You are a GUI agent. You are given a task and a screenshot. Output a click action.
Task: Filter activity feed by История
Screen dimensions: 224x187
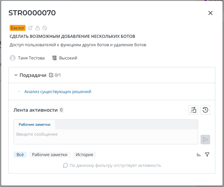click(84, 155)
